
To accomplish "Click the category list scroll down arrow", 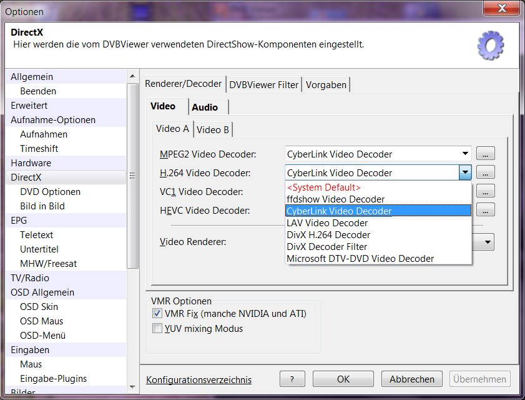I will [x=132, y=387].
